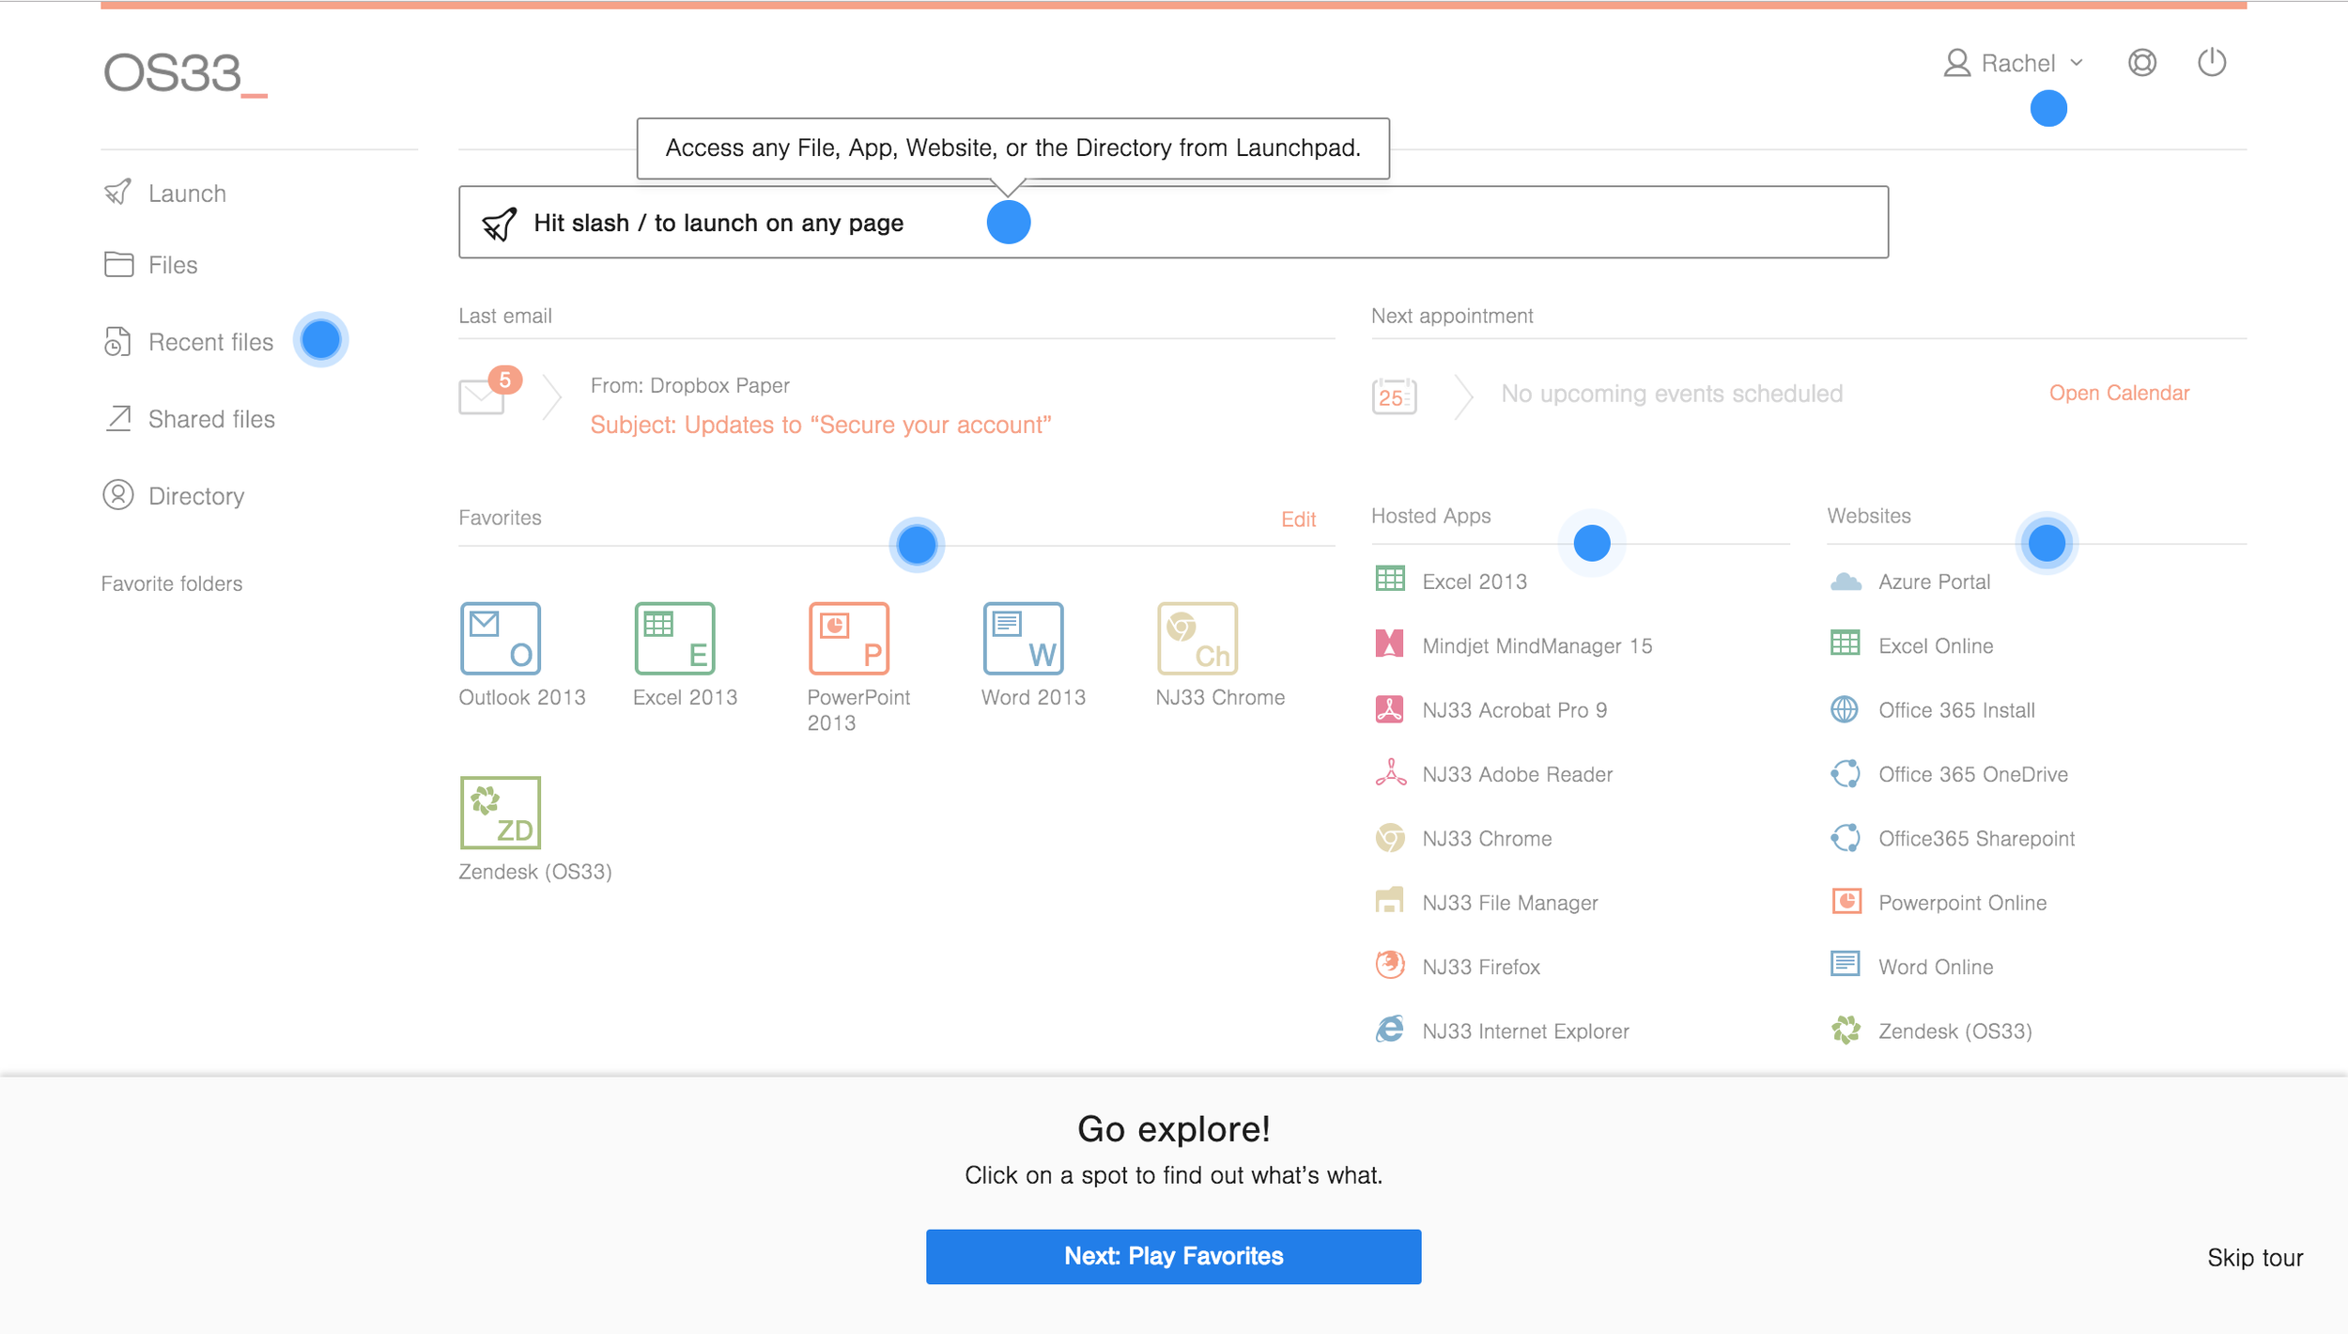Expand the last email chevron arrow
Image resolution: width=2348 pixels, height=1334 pixels.
point(552,396)
